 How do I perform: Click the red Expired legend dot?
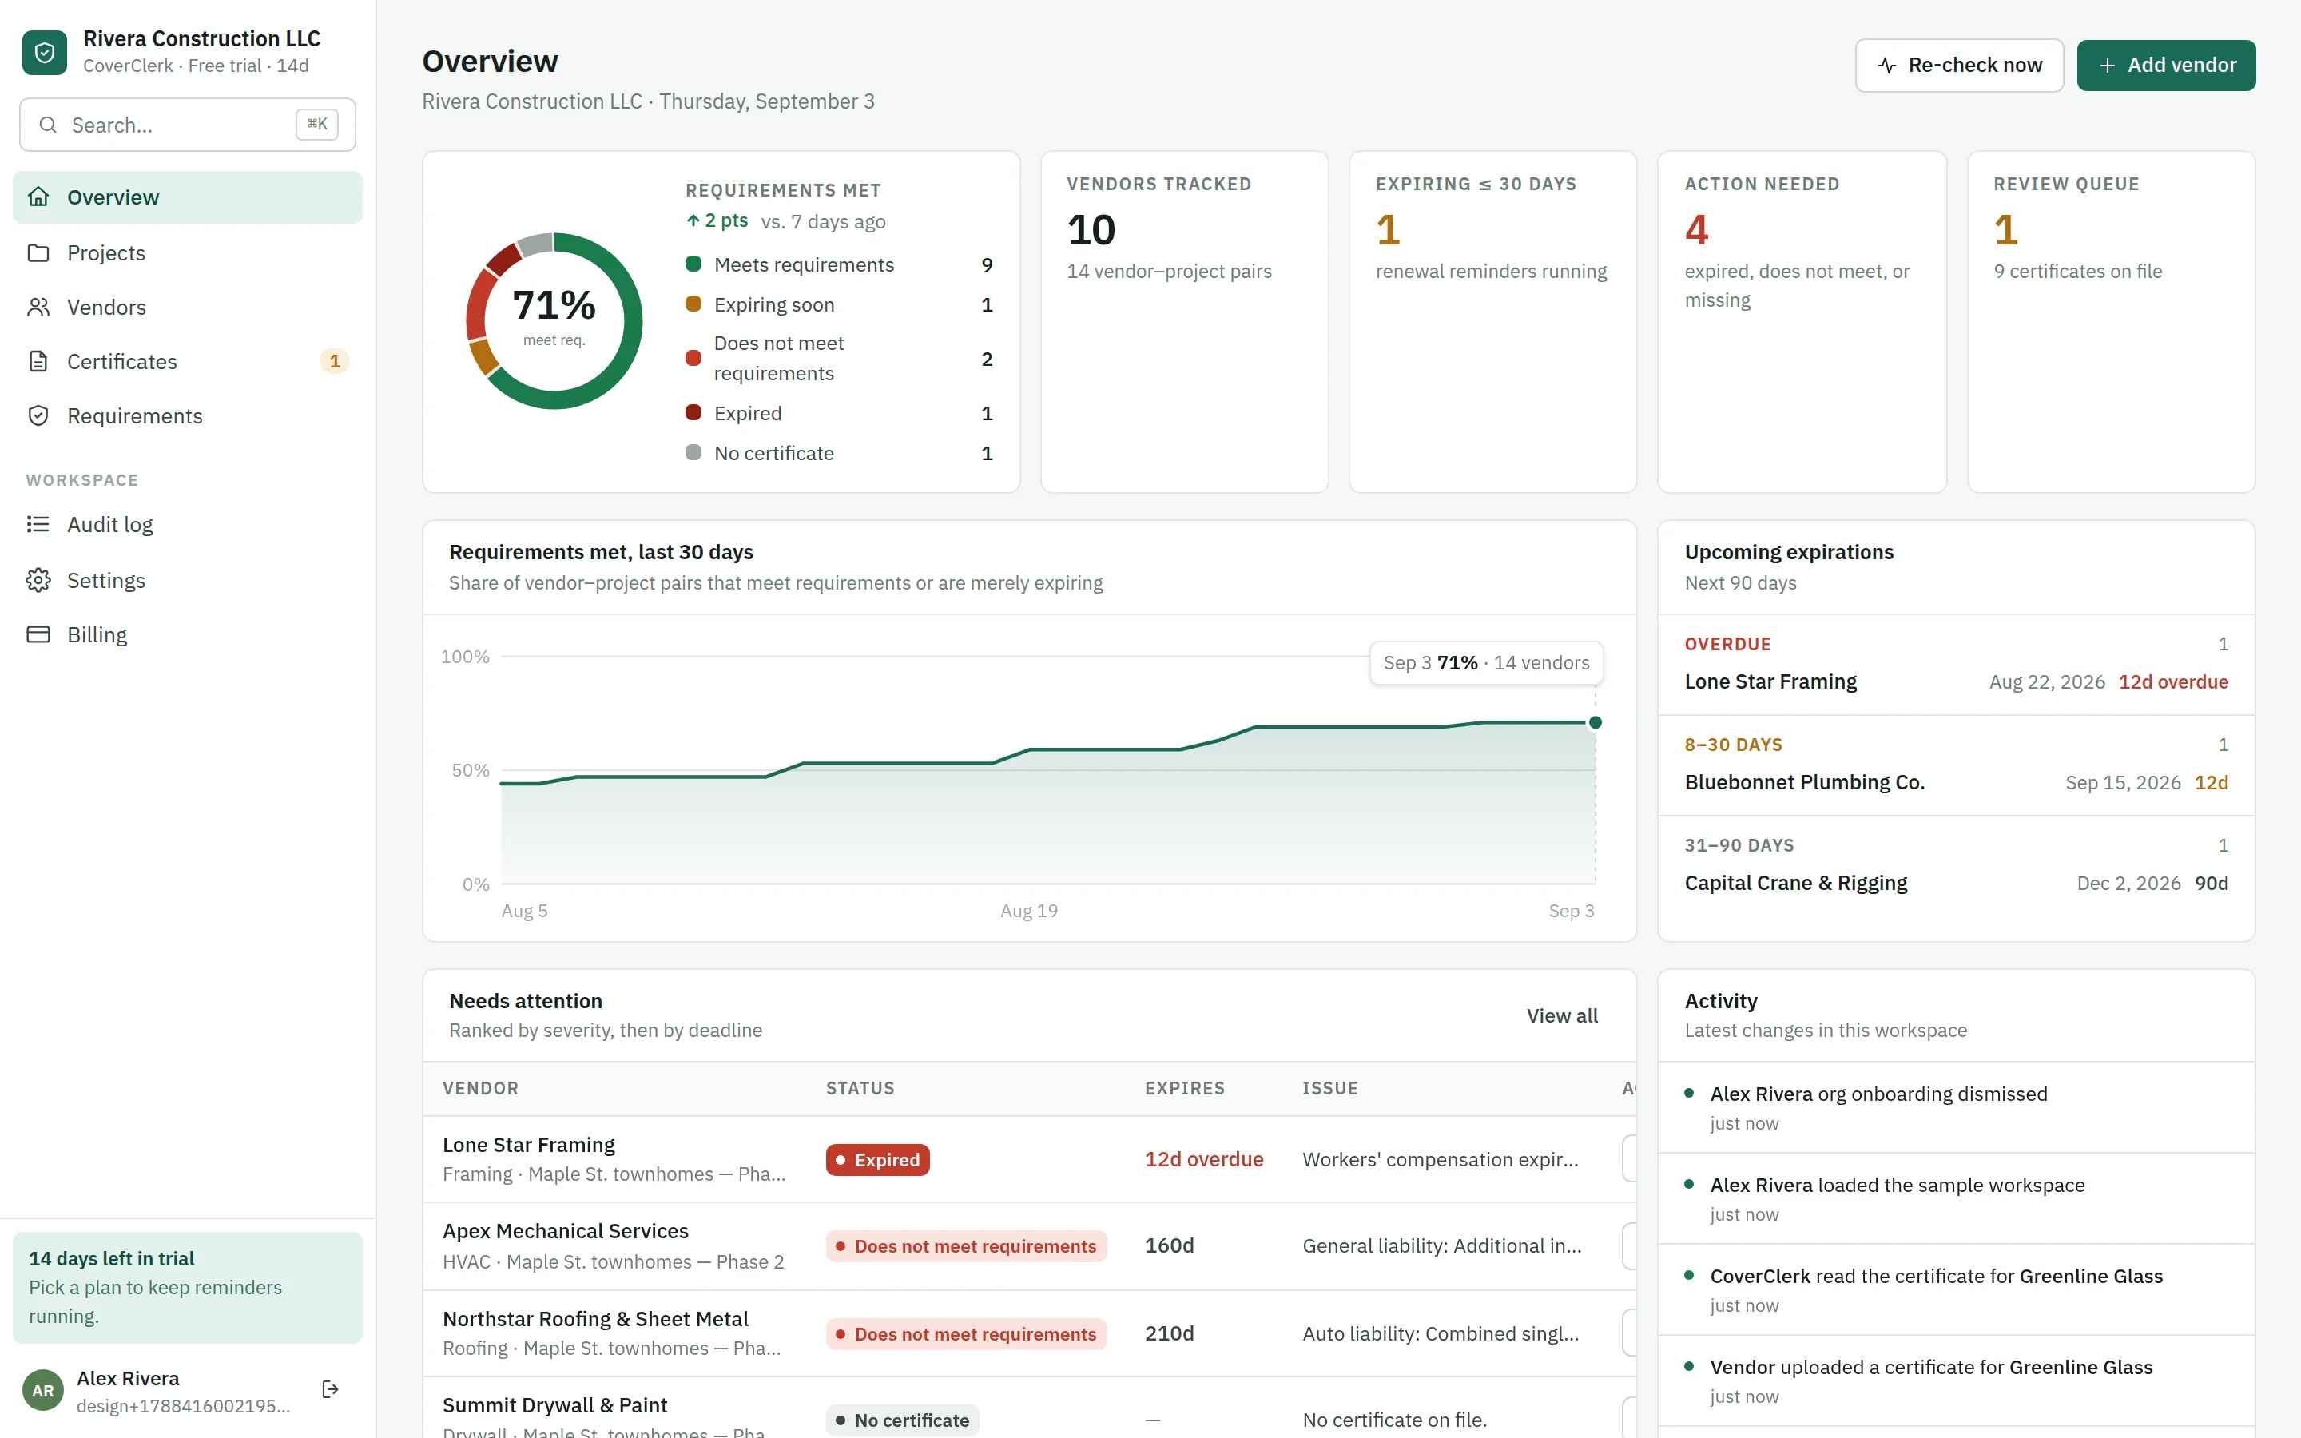point(693,413)
